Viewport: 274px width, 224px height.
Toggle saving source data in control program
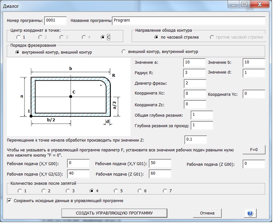(9, 201)
